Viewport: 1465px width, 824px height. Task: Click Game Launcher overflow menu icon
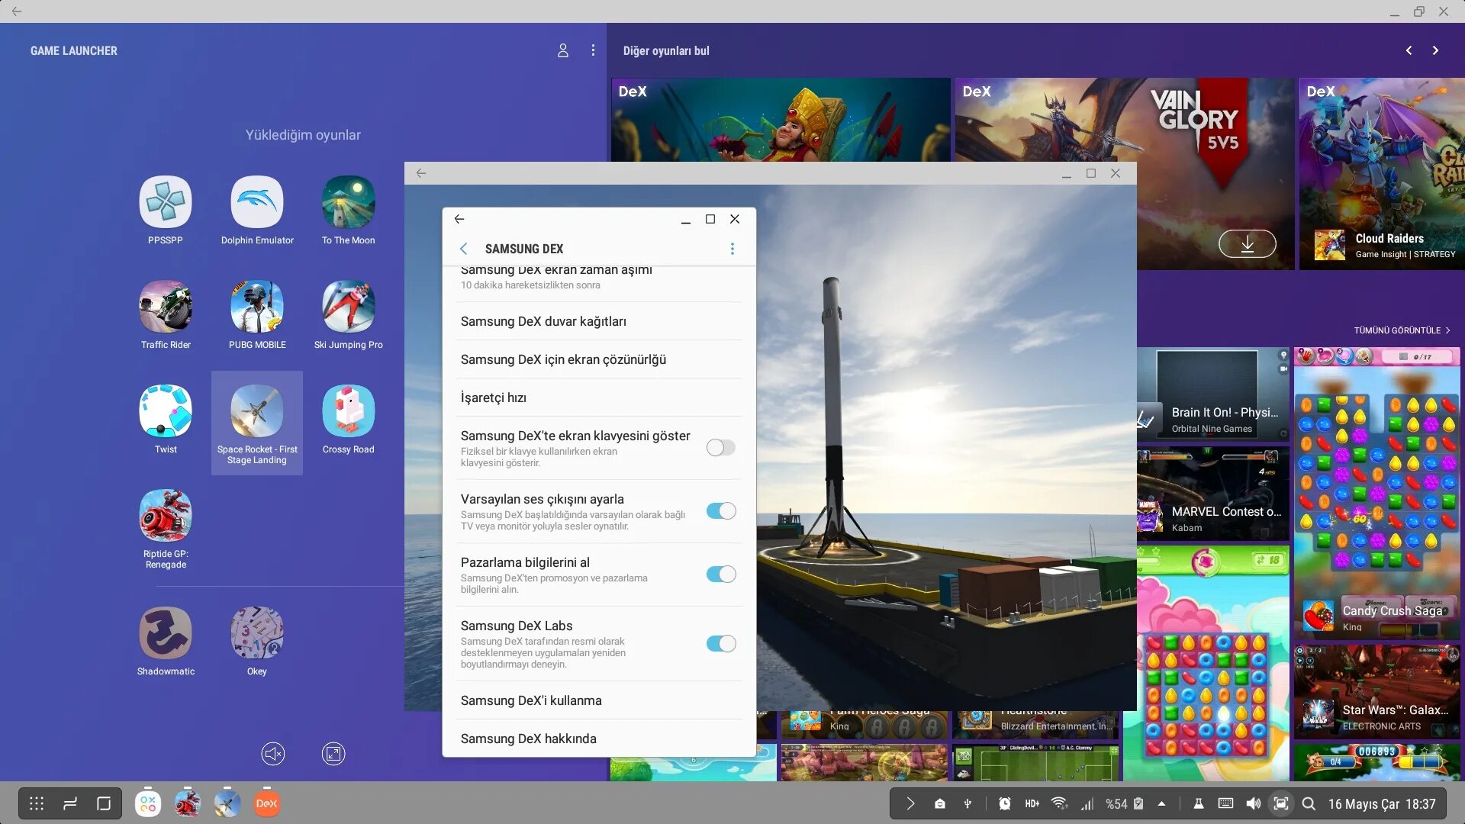[593, 50]
